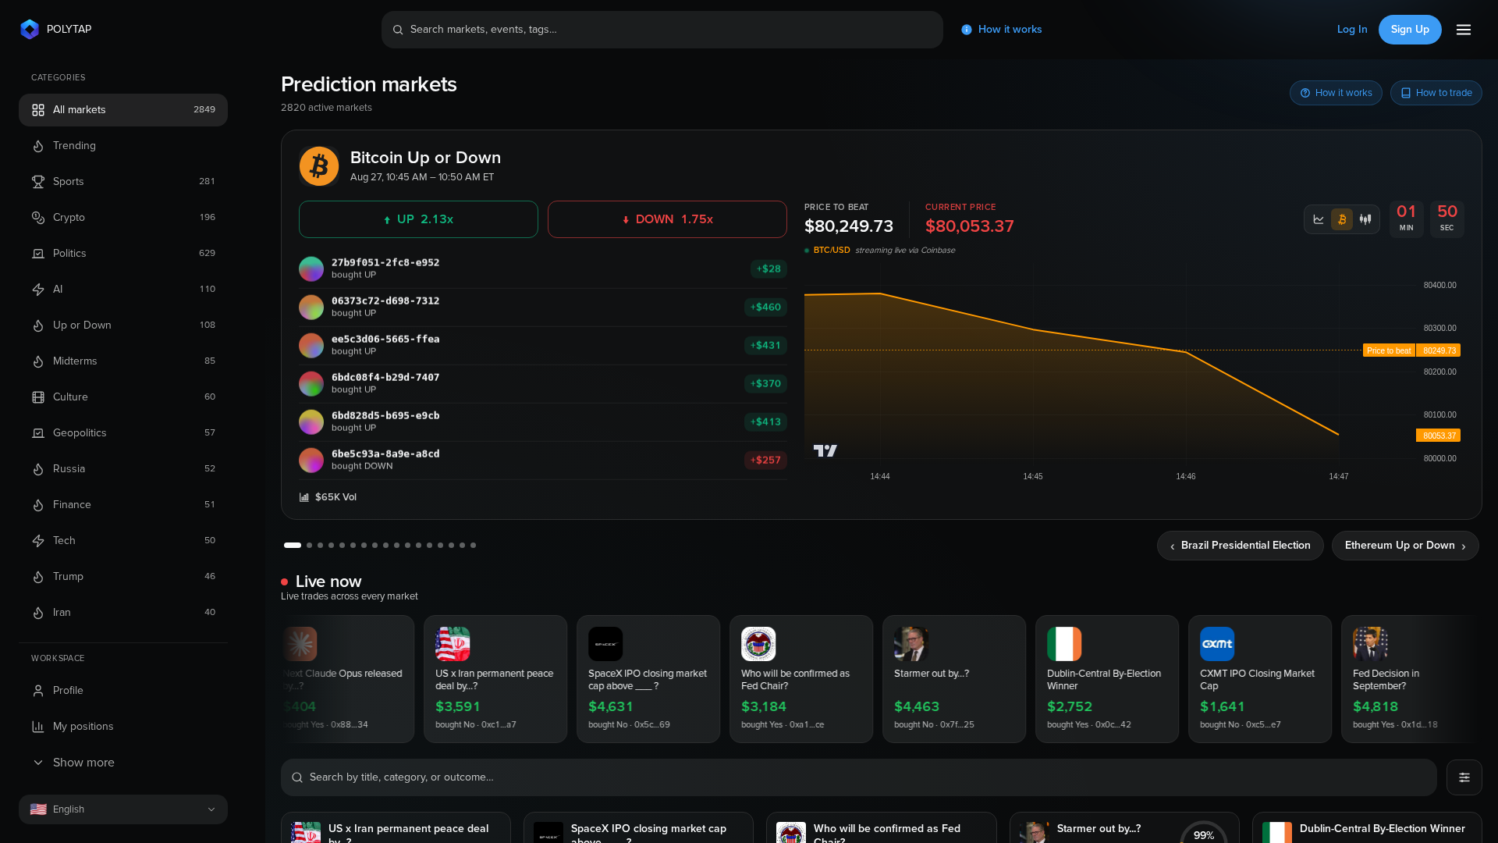Screen dimensions: 1498x843
Task: Expand Show more in sidebar
Action: (123, 763)
